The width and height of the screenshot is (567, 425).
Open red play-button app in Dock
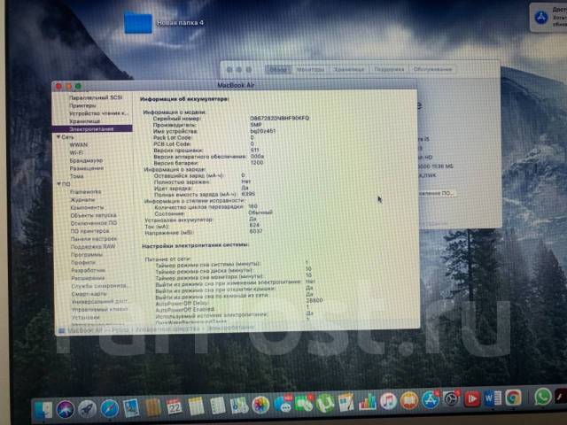(472, 398)
